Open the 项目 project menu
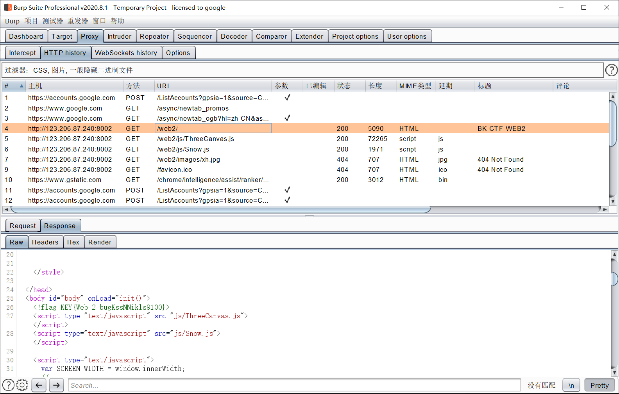619x394 pixels. coord(31,21)
